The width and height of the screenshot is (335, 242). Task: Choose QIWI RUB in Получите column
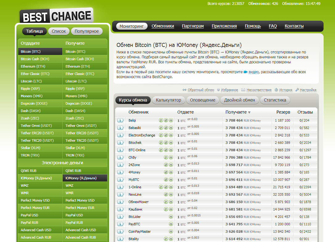point(85,171)
